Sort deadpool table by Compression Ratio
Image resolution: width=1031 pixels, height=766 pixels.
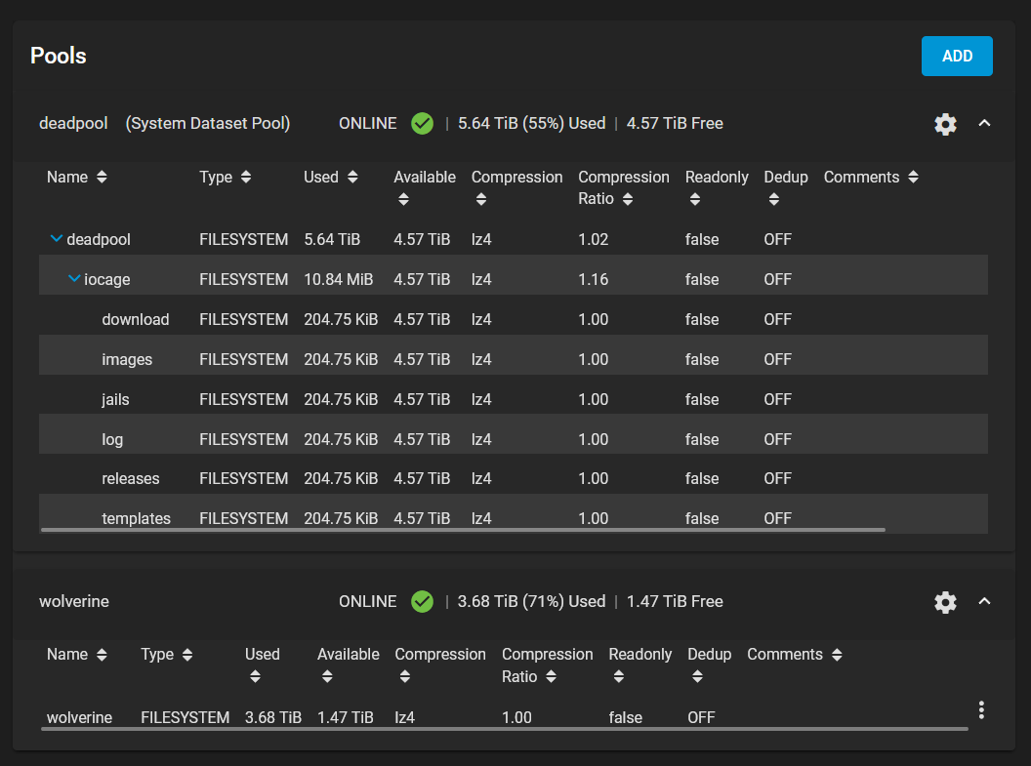coord(627,199)
